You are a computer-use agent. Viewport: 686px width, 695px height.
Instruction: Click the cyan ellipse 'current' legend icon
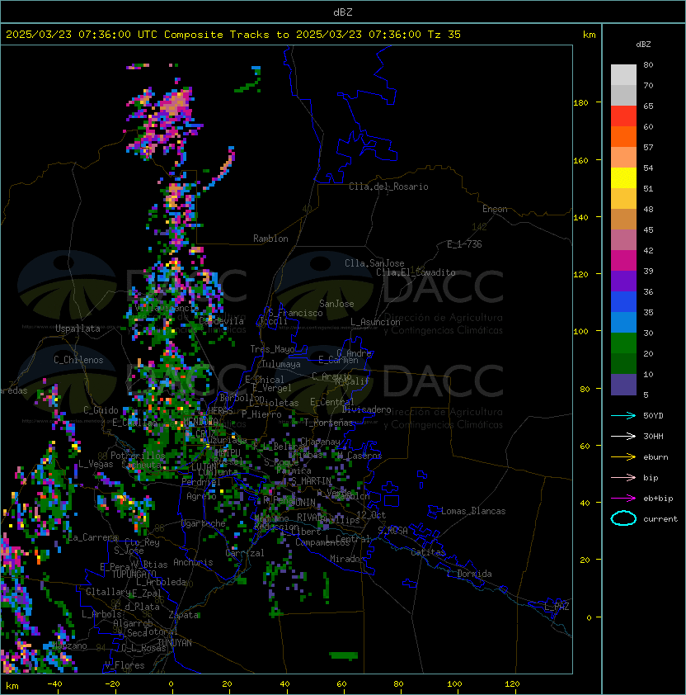(623, 518)
